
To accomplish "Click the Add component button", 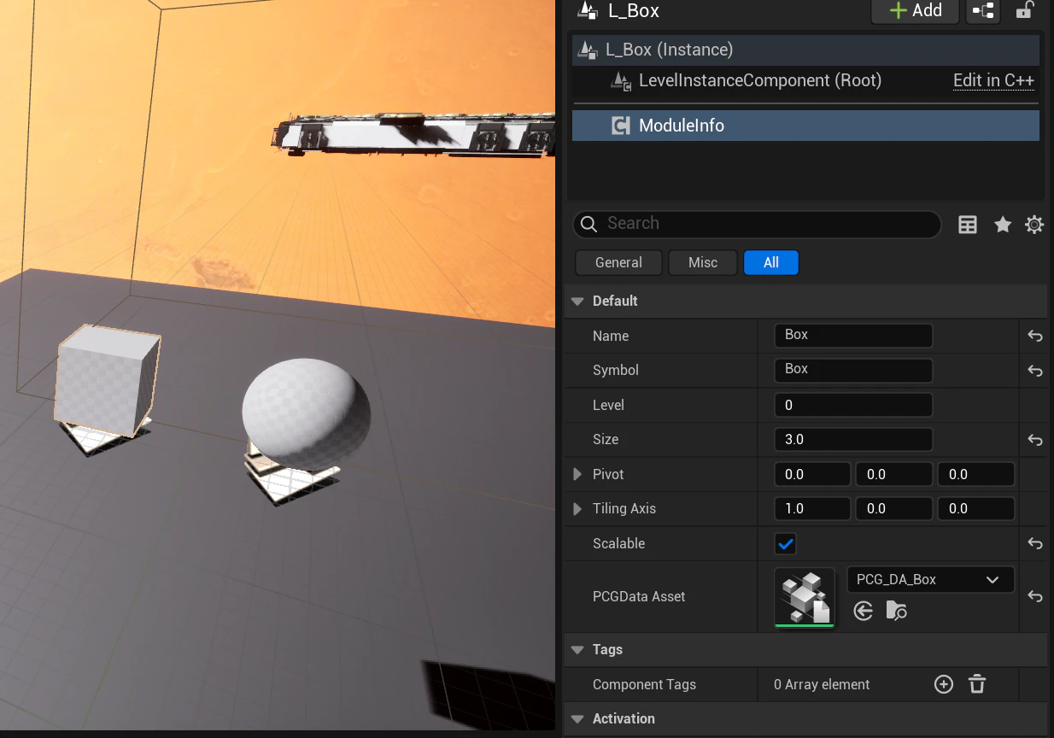I will [915, 10].
